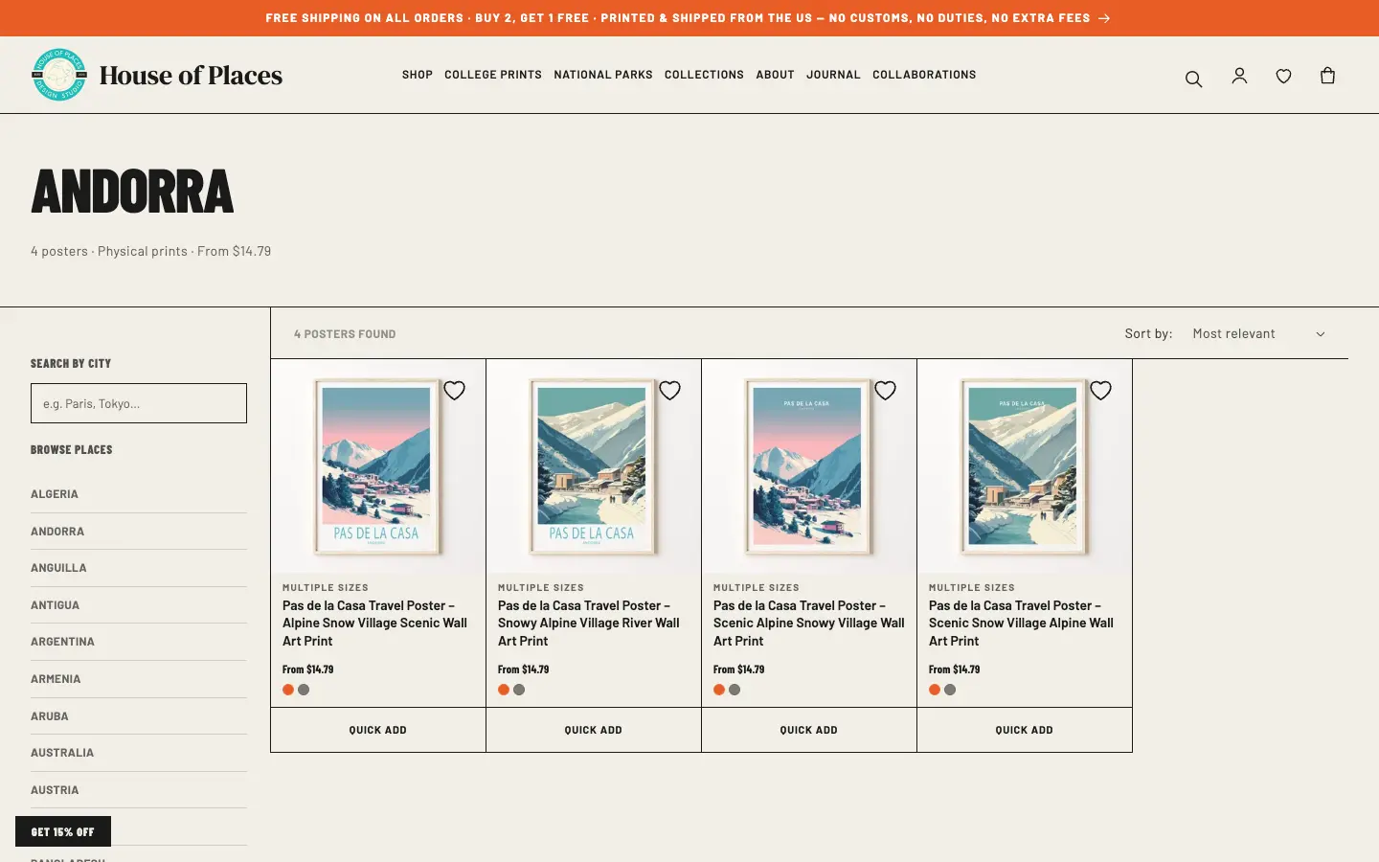The image size is (1379, 862).
Task: Open the Scenic Alpine Snowy Village poster thumbnail
Action: (808, 467)
